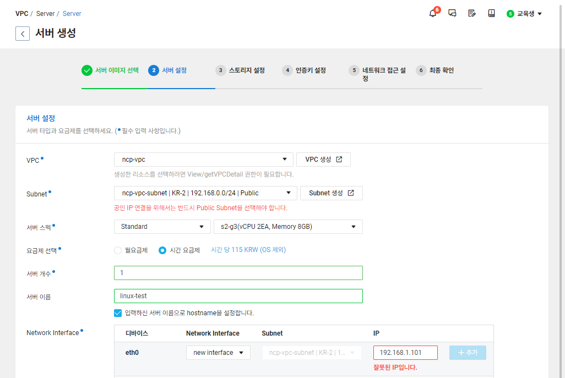Go to 스토리지 설정 step
Viewport: 565px width, 378px height.
(247, 70)
